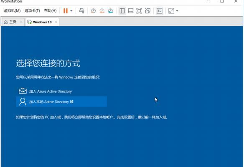244x167 pixels.
Task: Close the Windows 10 tab
Action: coord(56,22)
